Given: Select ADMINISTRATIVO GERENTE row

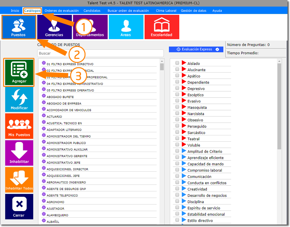Looking at the screenshot, I should click(99, 155).
